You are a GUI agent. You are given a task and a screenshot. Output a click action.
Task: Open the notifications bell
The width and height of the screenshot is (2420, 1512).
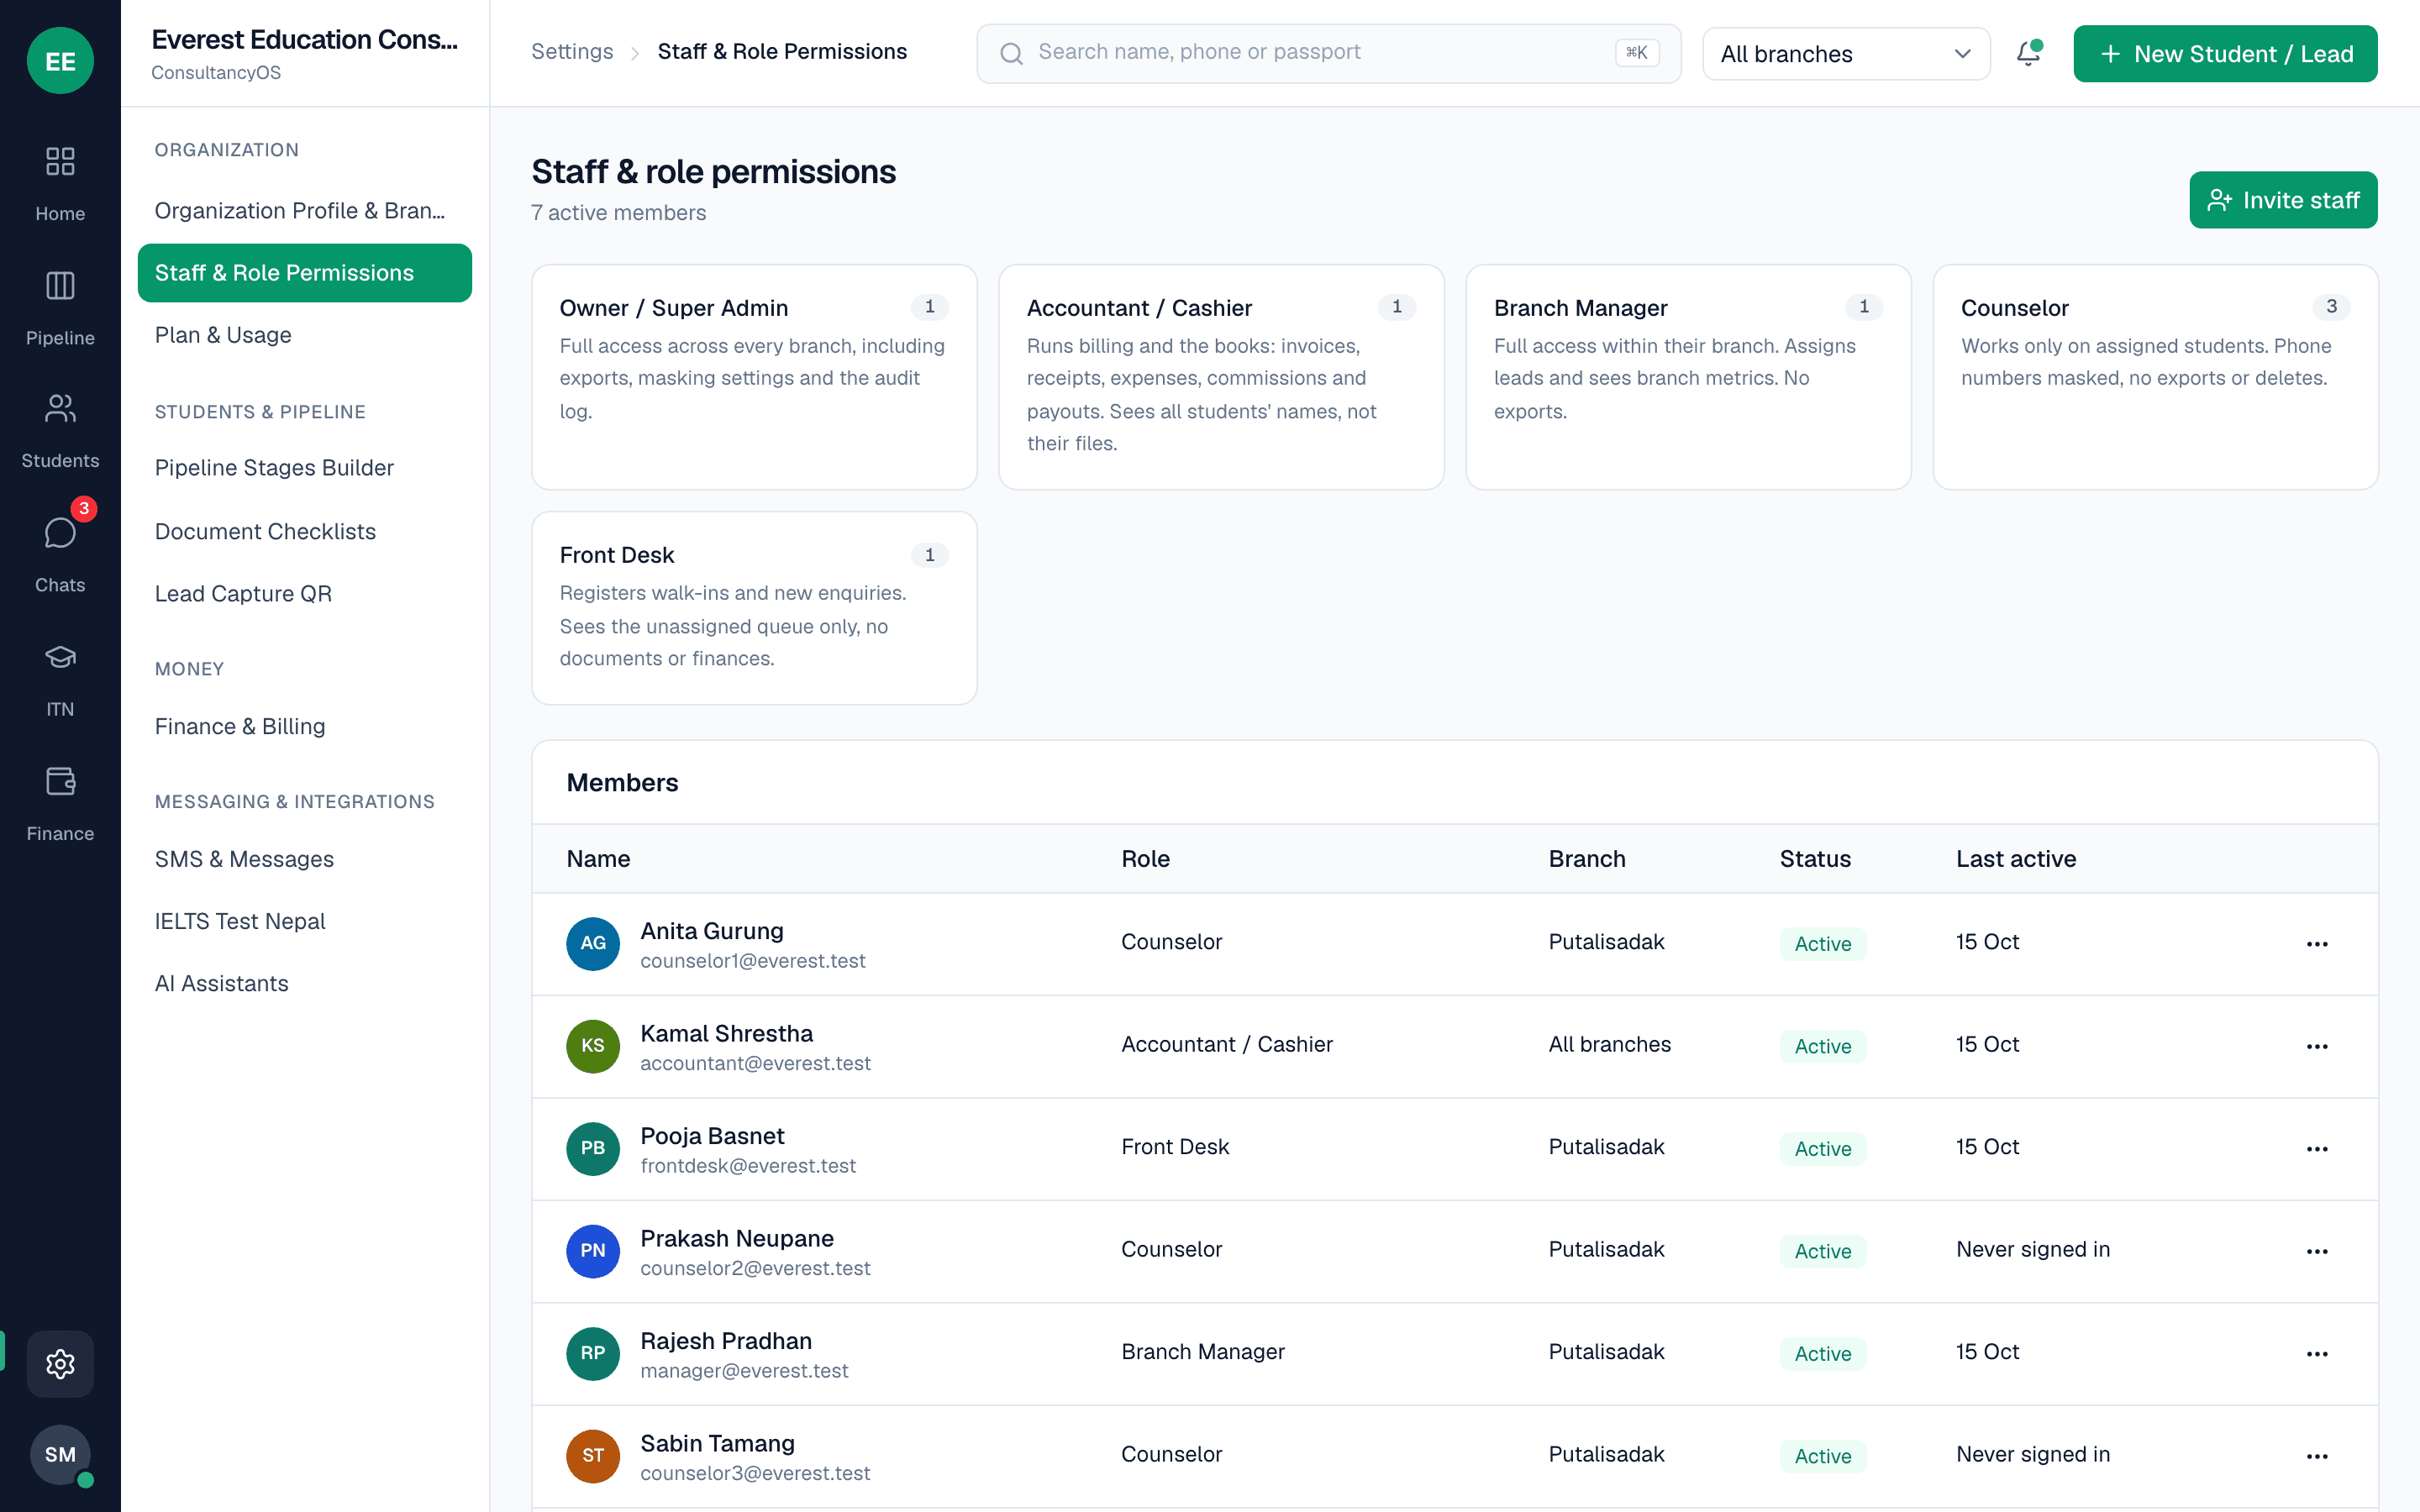click(2029, 53)
